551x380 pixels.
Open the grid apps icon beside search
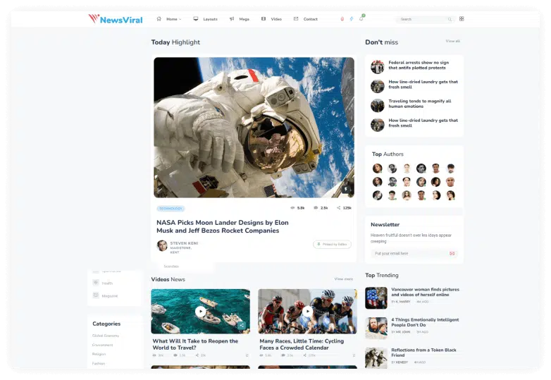[462, 18]
